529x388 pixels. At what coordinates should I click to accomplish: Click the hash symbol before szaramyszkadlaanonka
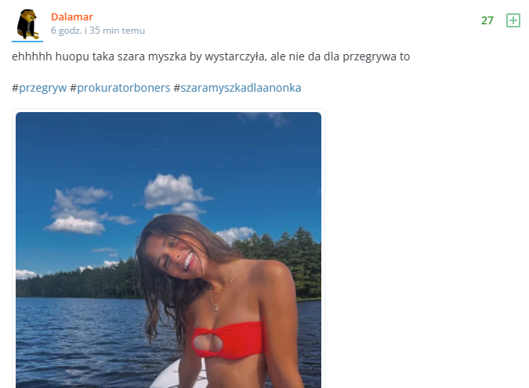pos(177,88)
